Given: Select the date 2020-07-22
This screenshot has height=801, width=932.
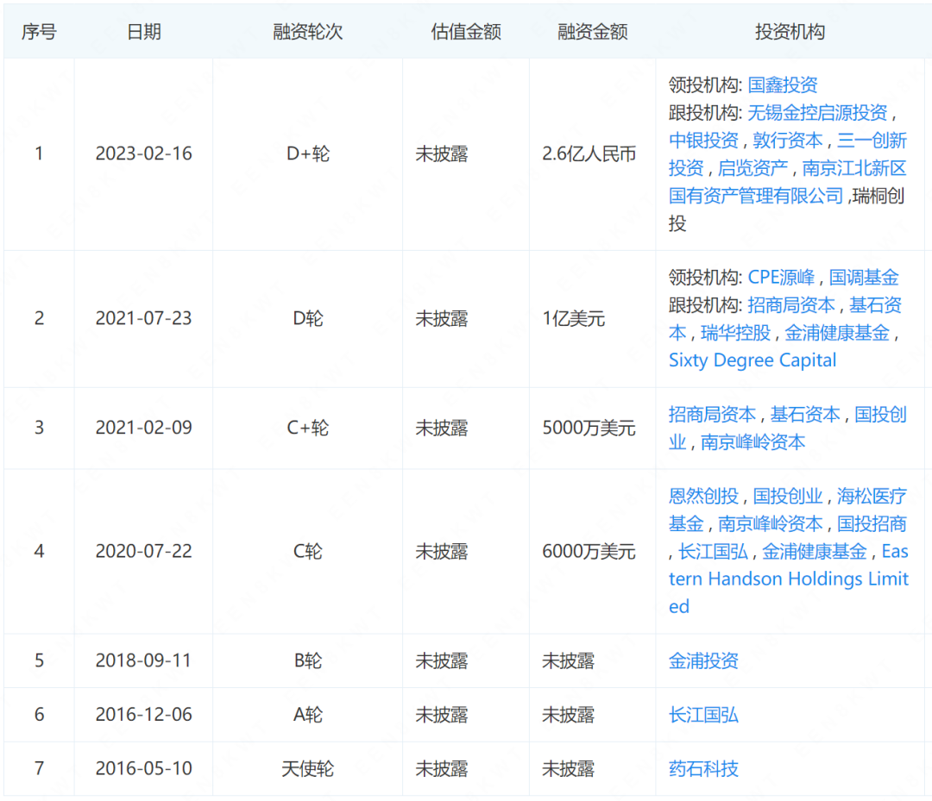Looking at the screenshot, I should pyautogui.click(x=144, y=551).
